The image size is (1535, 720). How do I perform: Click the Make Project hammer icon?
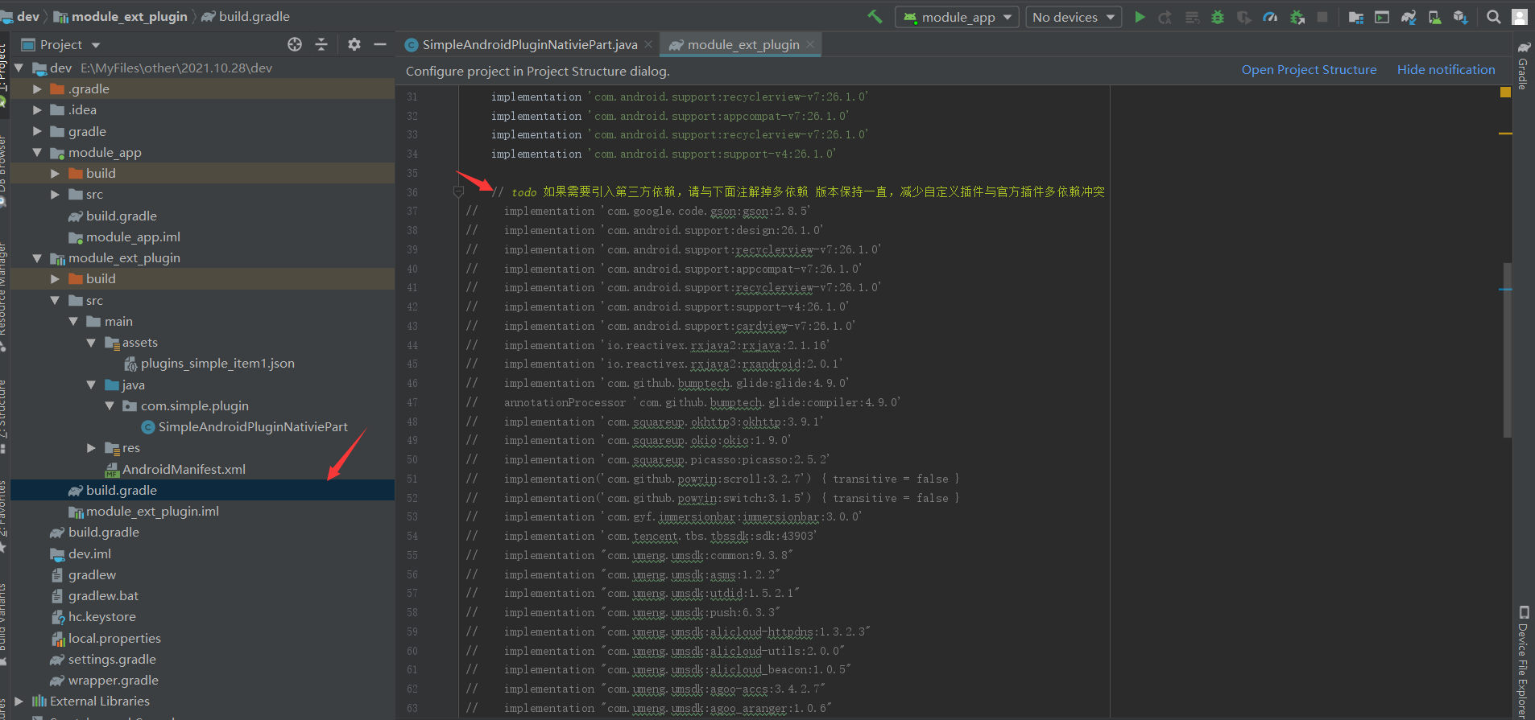(x=875, y=17)
